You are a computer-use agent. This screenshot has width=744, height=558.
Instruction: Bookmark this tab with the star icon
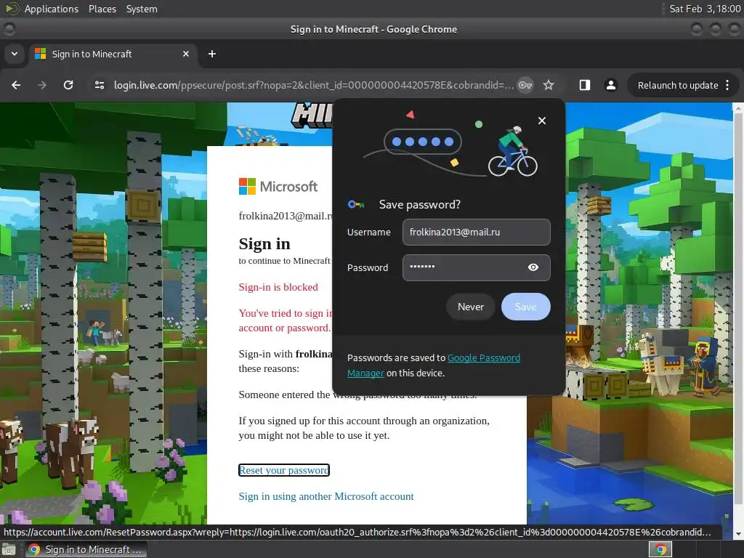[x=549, y=85]
